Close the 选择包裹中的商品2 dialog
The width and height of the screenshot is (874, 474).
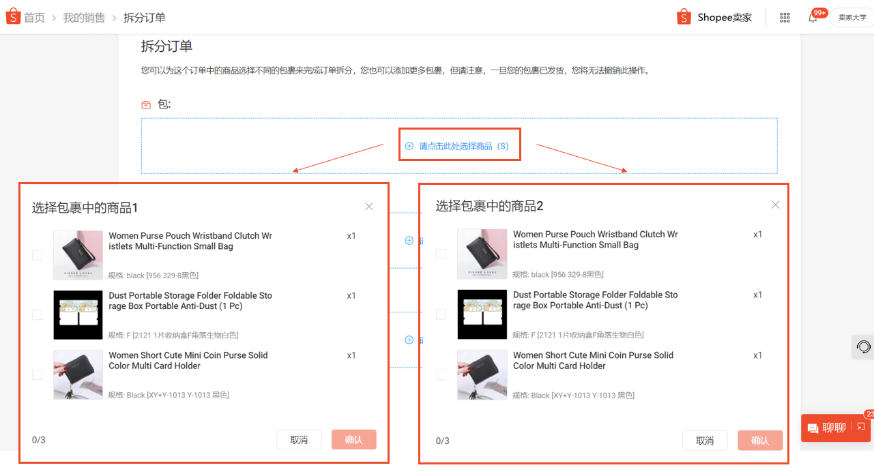point(775,205)
